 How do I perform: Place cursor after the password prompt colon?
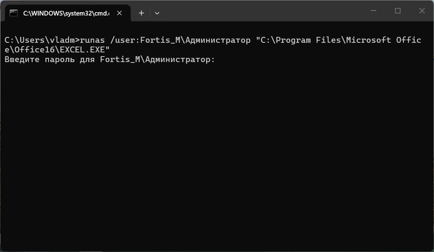click(x=217, y=59)
